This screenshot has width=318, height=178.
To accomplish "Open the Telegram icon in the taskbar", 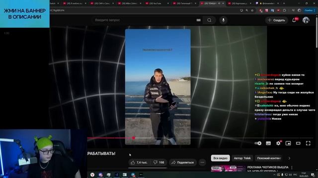I will [x=133, y=175].
